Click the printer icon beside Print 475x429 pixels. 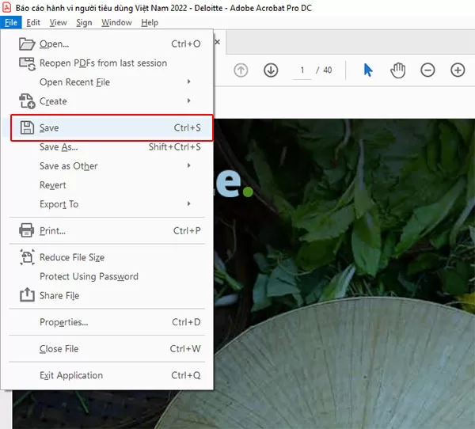pos(27,230)
